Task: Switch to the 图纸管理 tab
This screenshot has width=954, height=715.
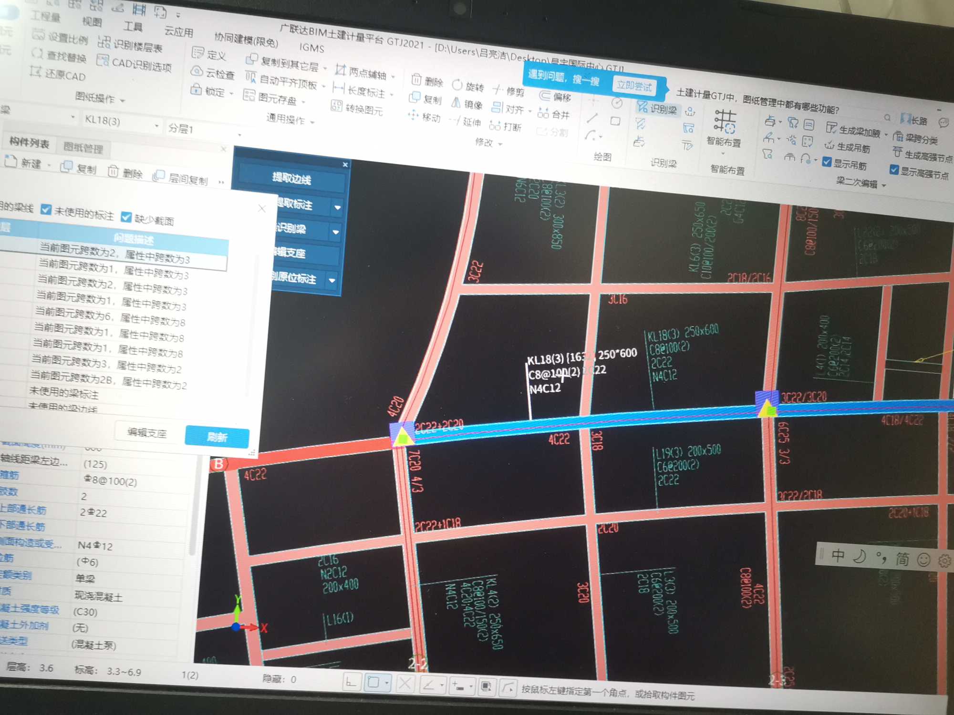Action: (83, 148)
